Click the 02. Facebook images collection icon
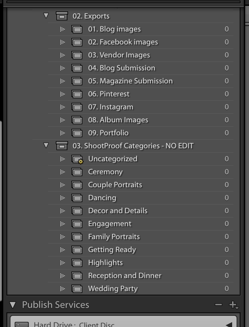 coord(77,42)
